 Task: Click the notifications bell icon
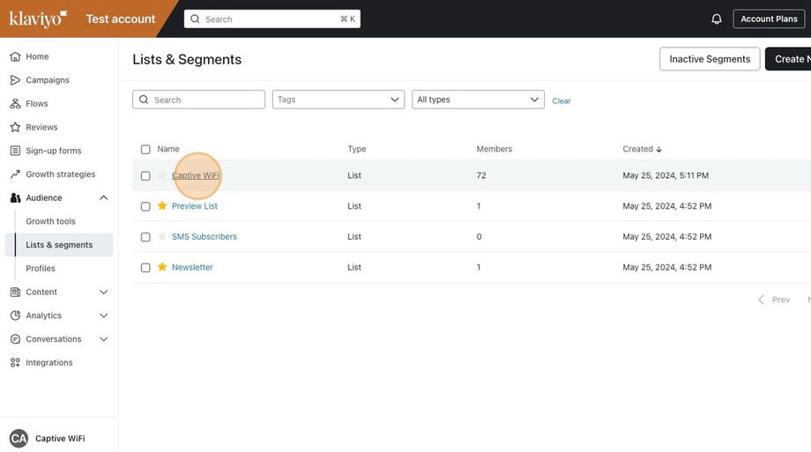pos(717,19)
